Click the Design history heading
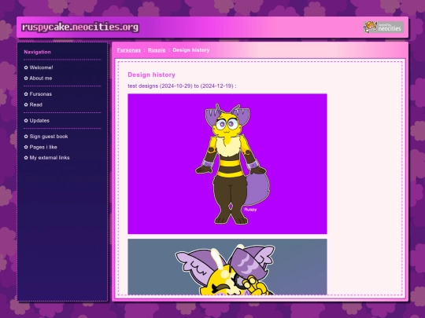Image resolution: width=425 pixels, height=318 pixels. pyautogui.click(x=151, y=75)
